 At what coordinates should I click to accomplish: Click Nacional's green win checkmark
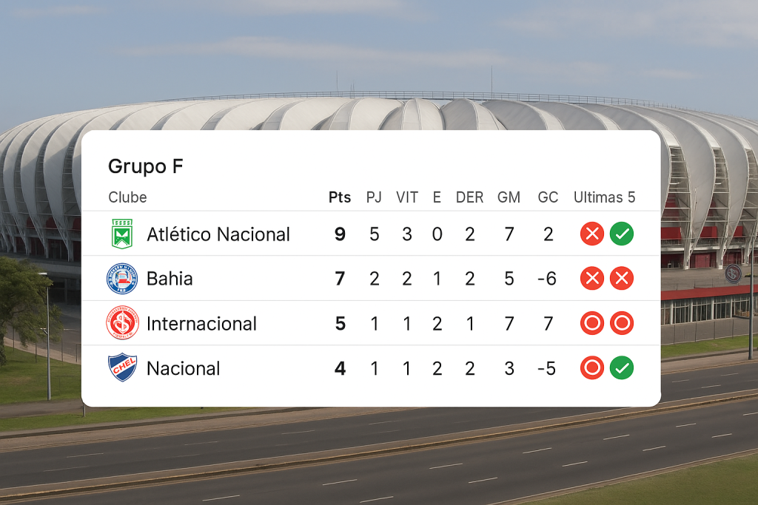pos(622,368)
